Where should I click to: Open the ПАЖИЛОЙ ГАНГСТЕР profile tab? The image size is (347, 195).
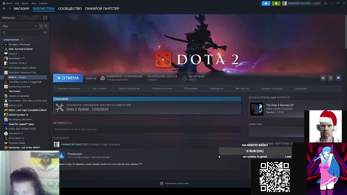(102, 8)
